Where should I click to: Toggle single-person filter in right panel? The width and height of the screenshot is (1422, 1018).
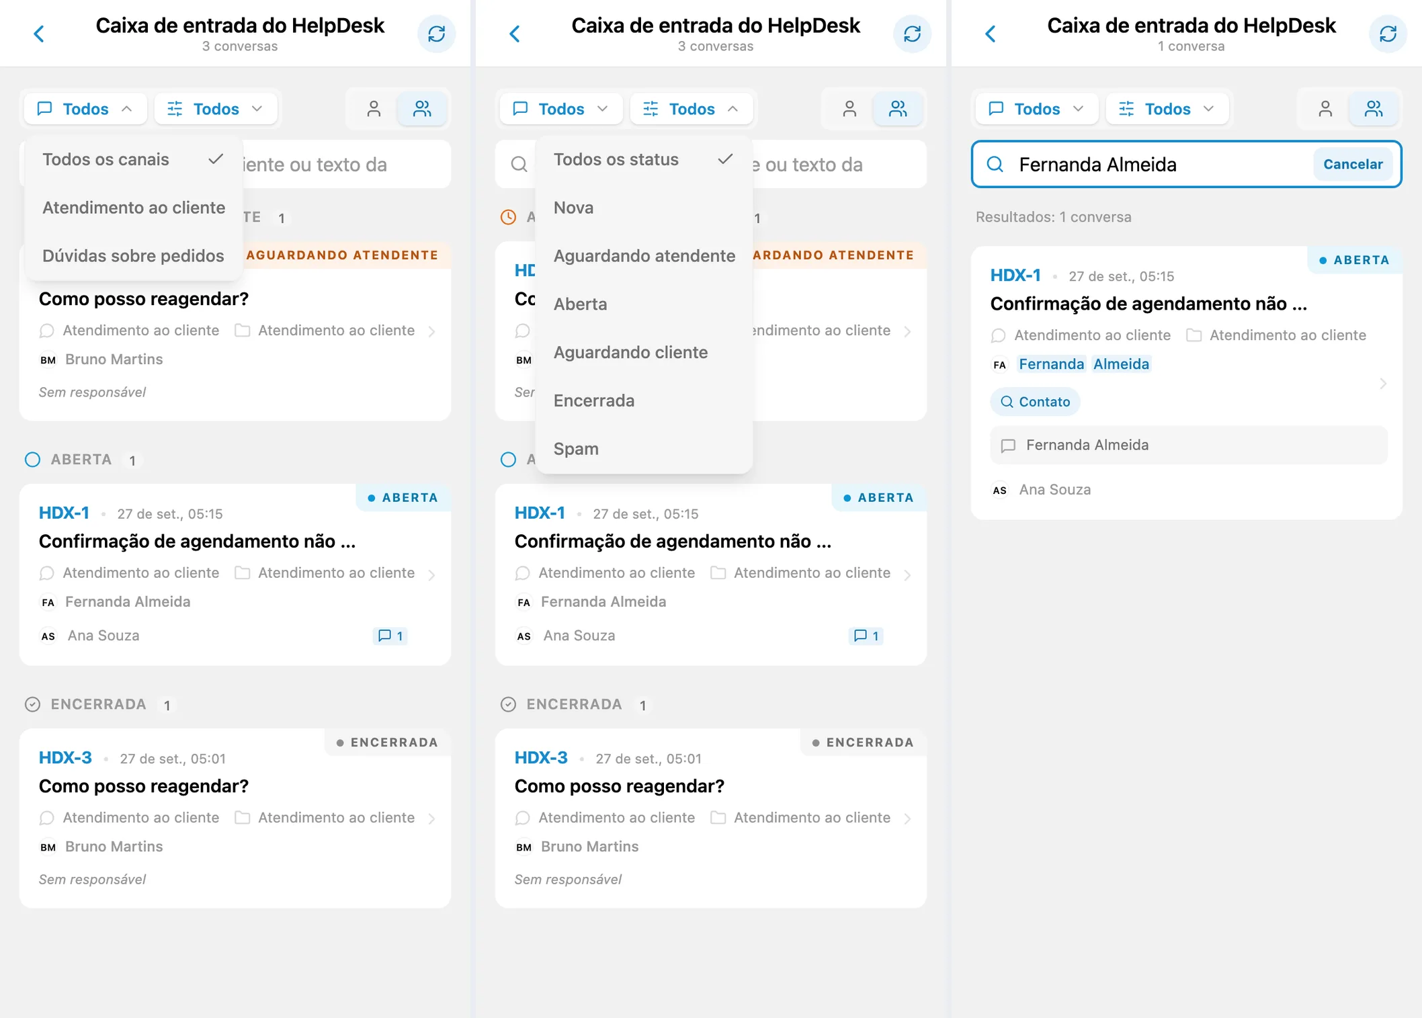pos(1325,109)
